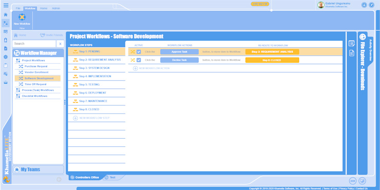
Task: Click the Approve Task button
Action: point(179,52)
